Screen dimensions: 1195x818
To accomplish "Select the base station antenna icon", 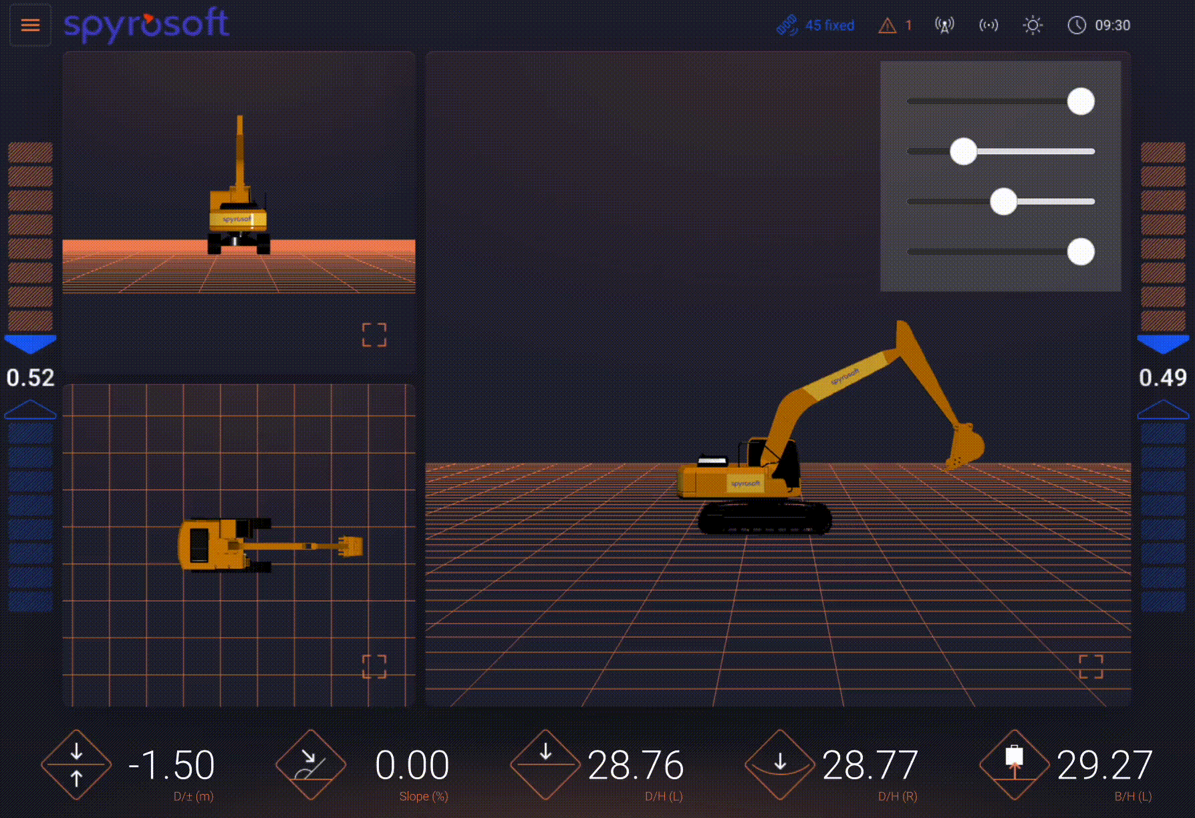I will click(x=944, y=25).
